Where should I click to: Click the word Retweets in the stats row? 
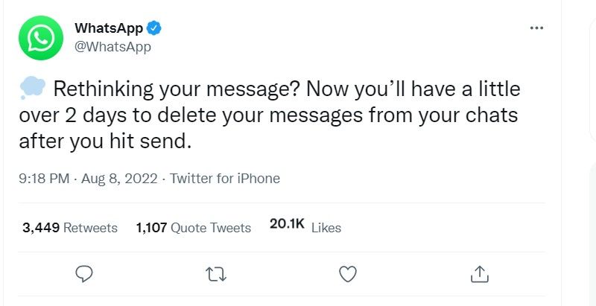(x=90, y=228)
